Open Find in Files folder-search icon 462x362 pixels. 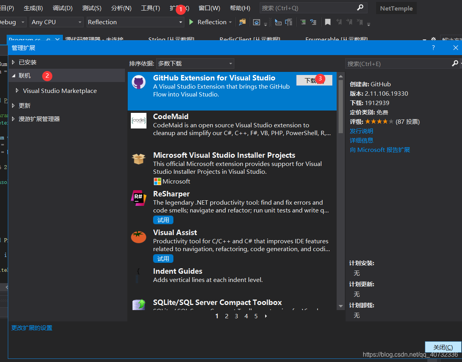[242, 22]
